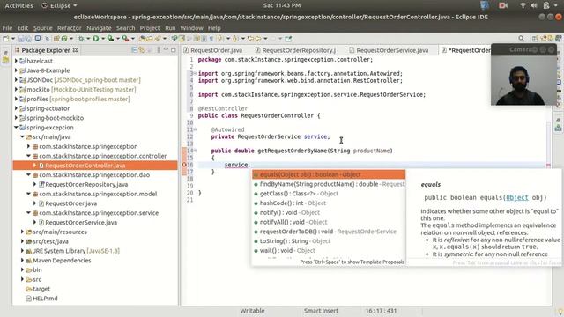Click the screen recorder tray icon
Screen dimensions: 564x317
pyautogui.click(x=503, y=5)
